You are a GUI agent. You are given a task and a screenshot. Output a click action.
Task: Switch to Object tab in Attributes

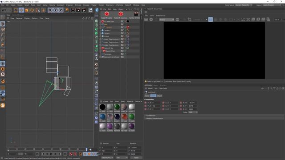(159, 96)
